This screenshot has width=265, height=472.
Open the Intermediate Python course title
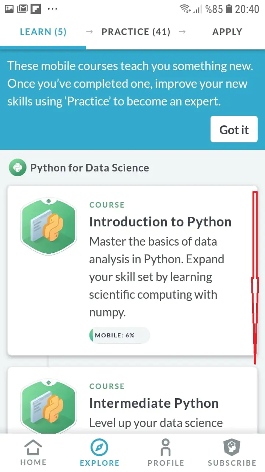point(154,403)
